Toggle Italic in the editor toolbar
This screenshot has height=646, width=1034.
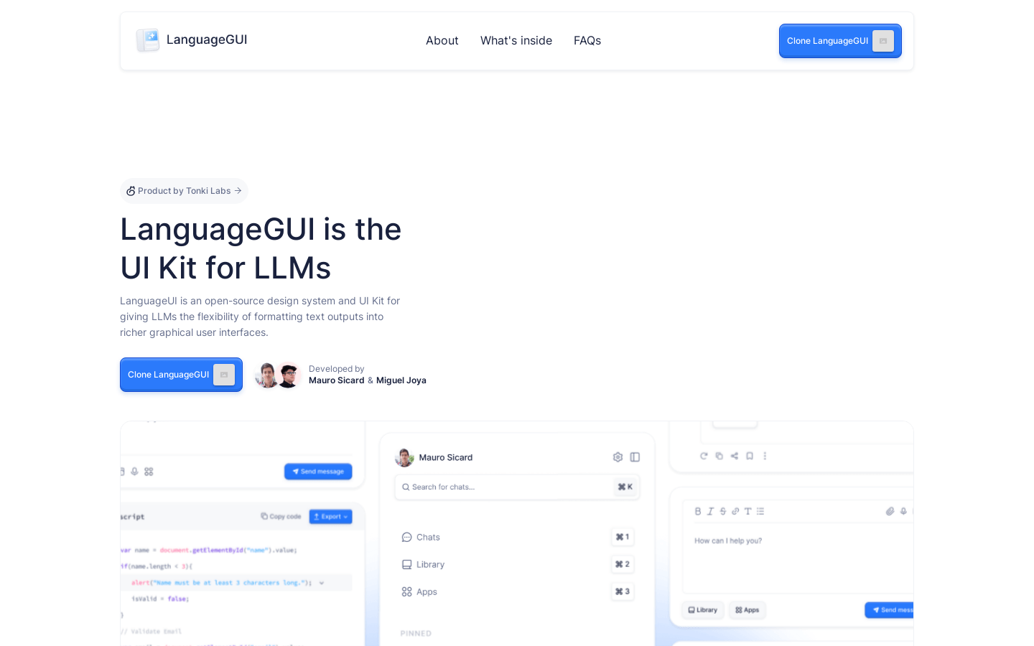point(710,511)
